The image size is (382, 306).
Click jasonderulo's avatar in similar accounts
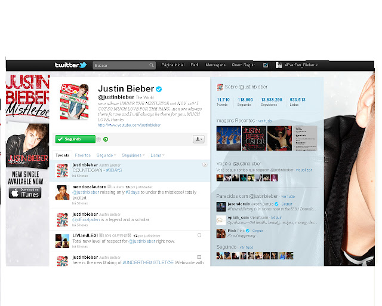221,207
